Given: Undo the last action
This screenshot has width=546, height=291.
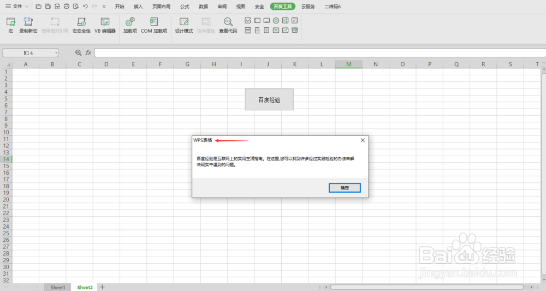Looking at the screenshot, I should (x=85, y=6).
